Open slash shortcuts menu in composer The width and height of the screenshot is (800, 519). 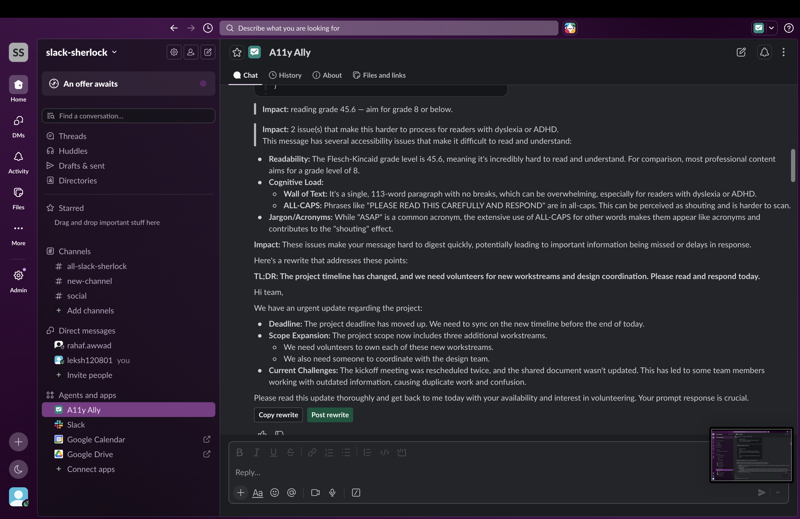point(356,493)
